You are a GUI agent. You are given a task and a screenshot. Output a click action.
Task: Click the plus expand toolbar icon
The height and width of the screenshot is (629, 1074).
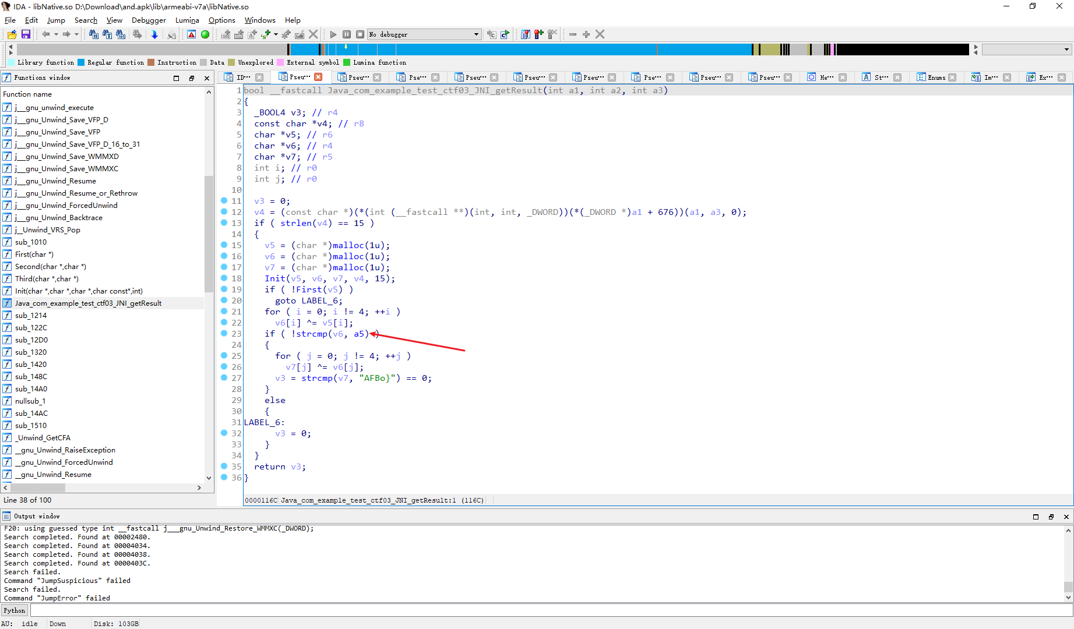click(x=586, y=34)
